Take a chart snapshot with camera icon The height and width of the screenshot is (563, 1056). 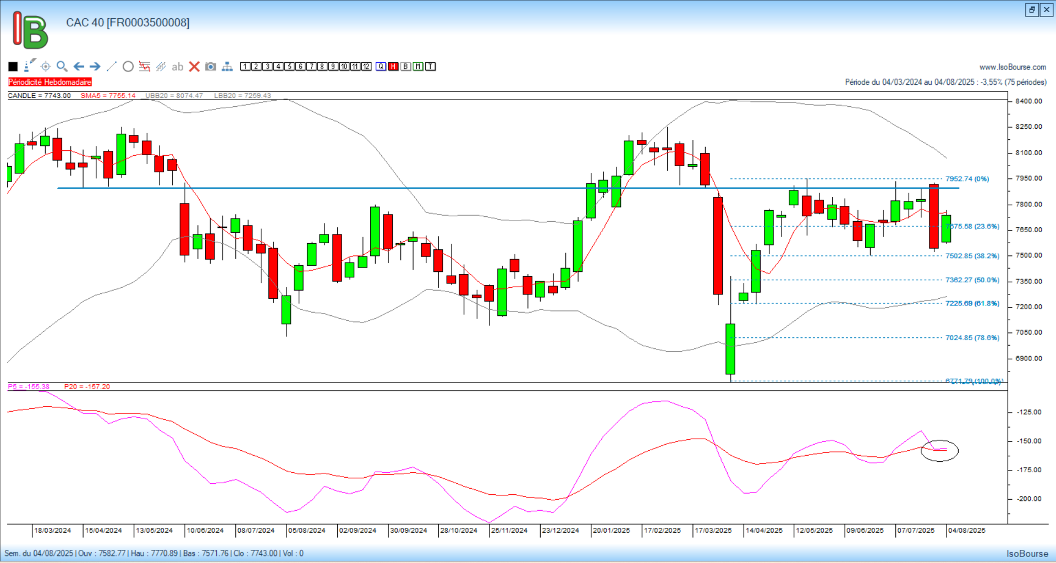(x=211, y=67)
